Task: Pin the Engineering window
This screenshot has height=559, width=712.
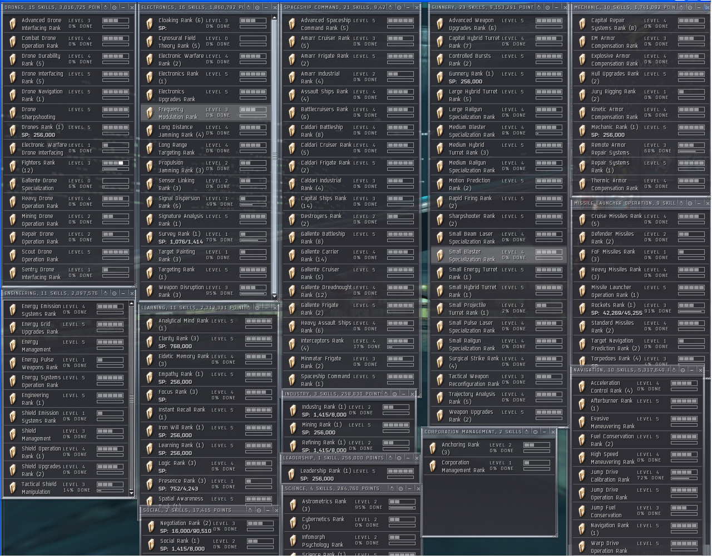Action: click(114, 293)
